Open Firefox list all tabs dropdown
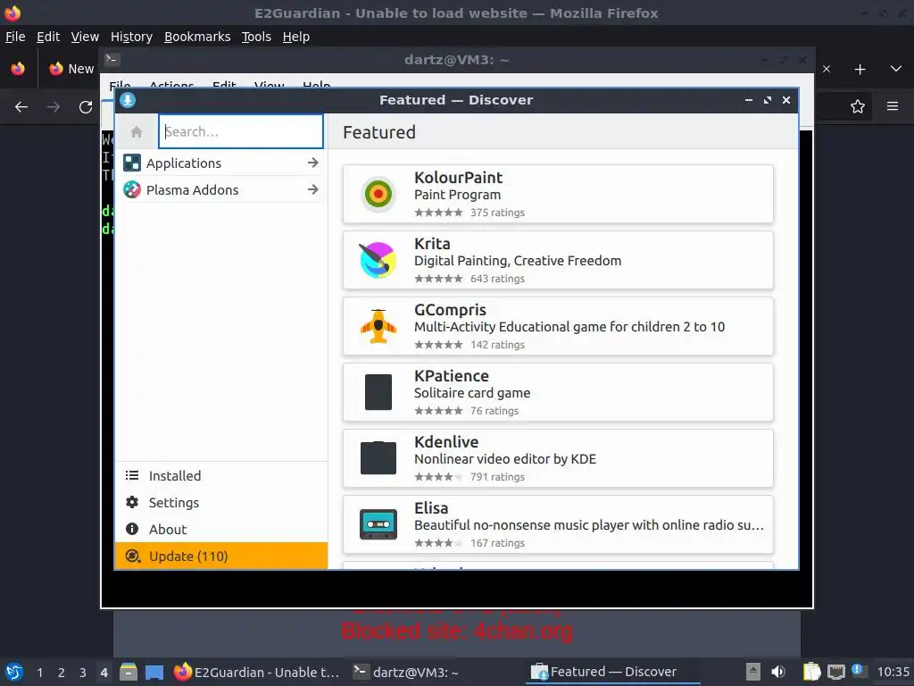The height and width of the screenshot is (686, 914). [x=896, y=69]
